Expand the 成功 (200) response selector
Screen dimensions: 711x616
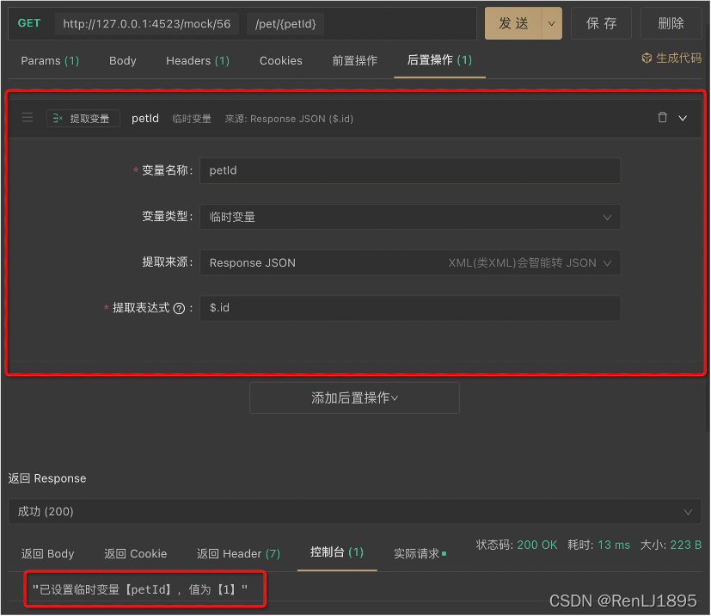(x=354, y=512)
